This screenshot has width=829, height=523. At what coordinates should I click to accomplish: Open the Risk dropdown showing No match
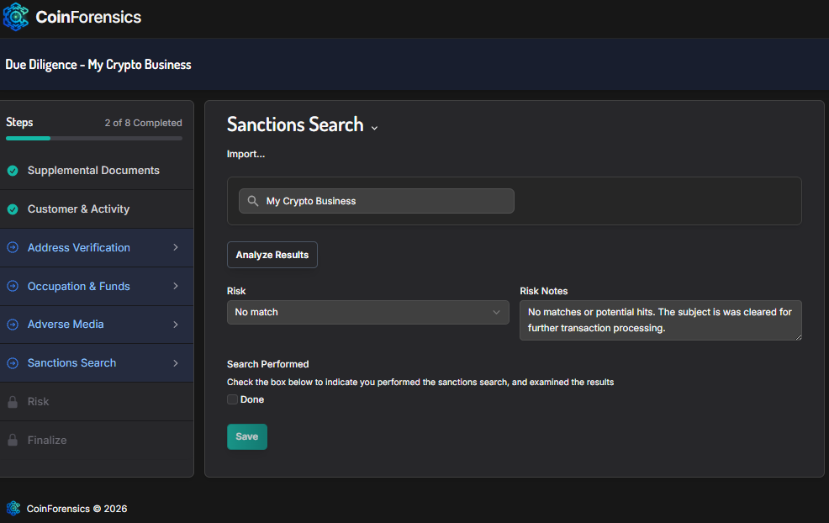(x=367, y=312)
